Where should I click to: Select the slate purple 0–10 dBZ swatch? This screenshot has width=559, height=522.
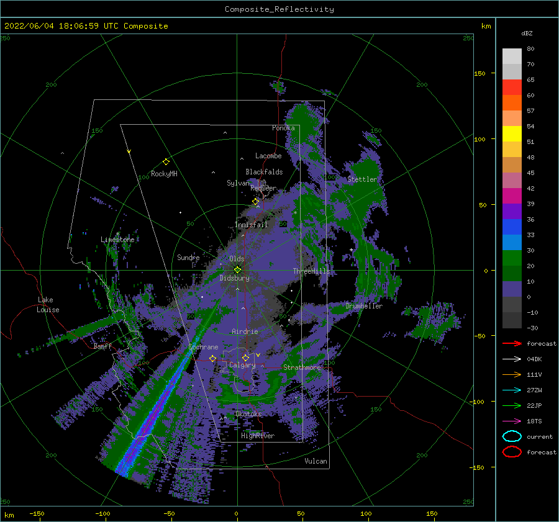tap(512, 289)
